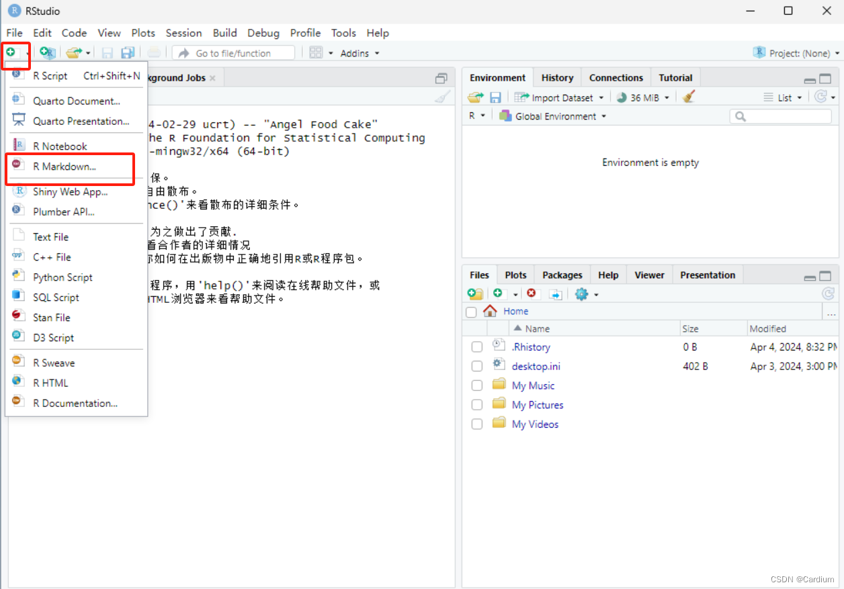Click the Environment pane's clear objects broom

pos(688,97)
